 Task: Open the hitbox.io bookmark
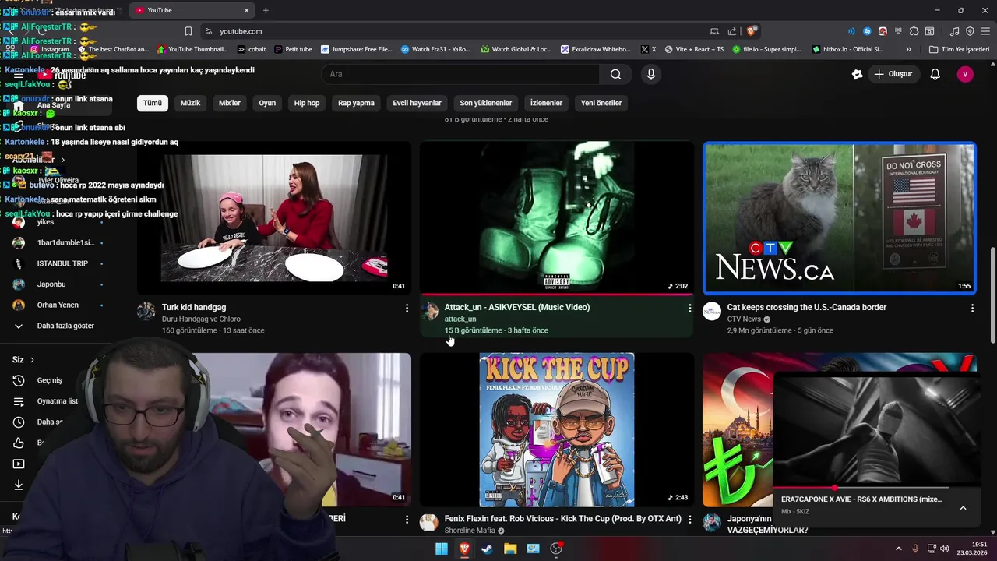[x=847, y=49]
